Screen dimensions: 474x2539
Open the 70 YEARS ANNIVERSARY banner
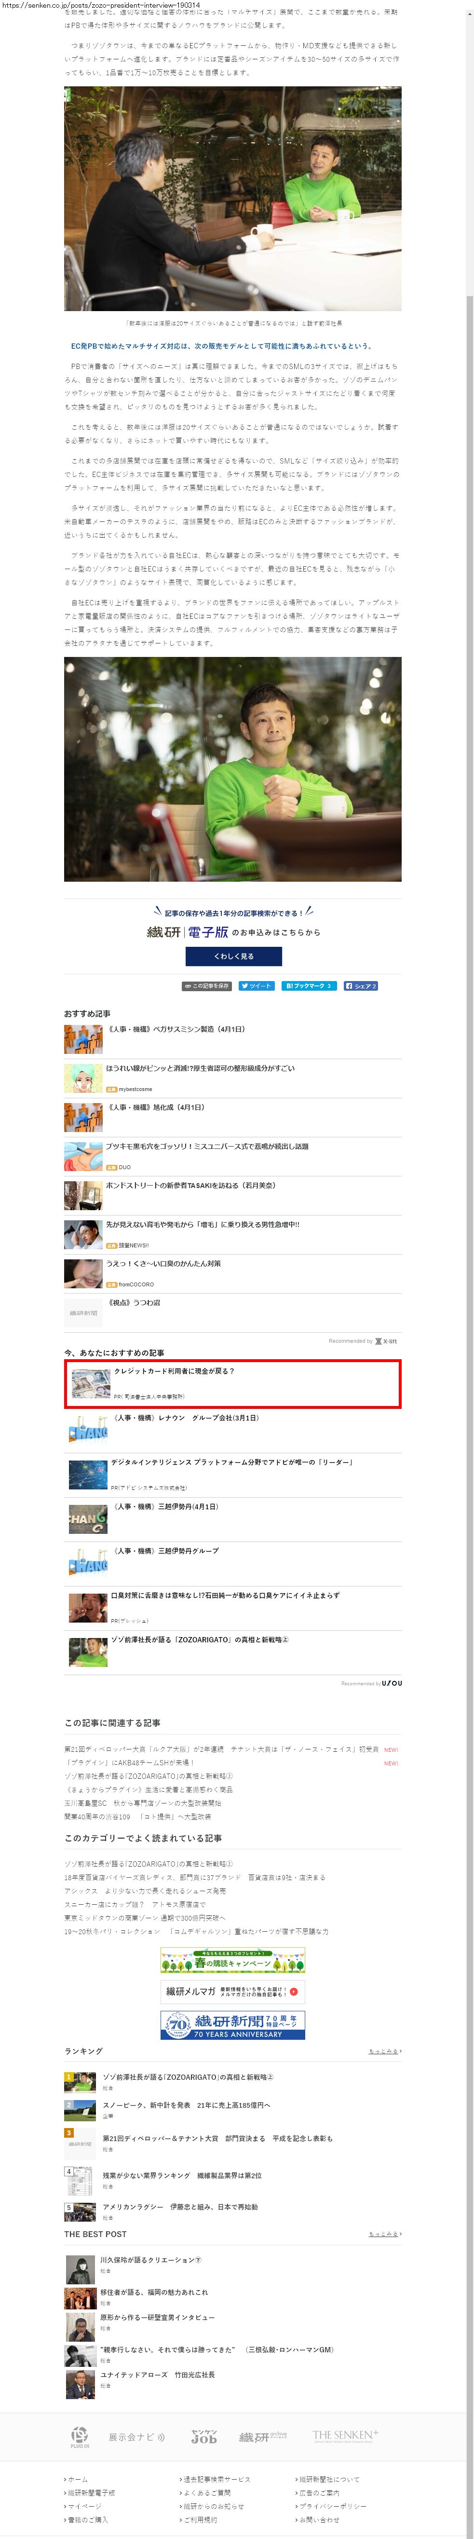[x=232, y=2025]
